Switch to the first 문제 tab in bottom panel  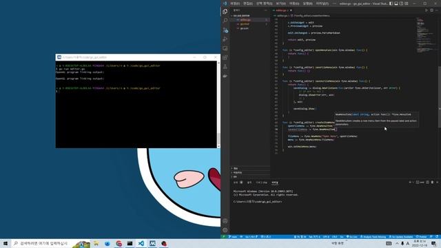click(236, 183)
